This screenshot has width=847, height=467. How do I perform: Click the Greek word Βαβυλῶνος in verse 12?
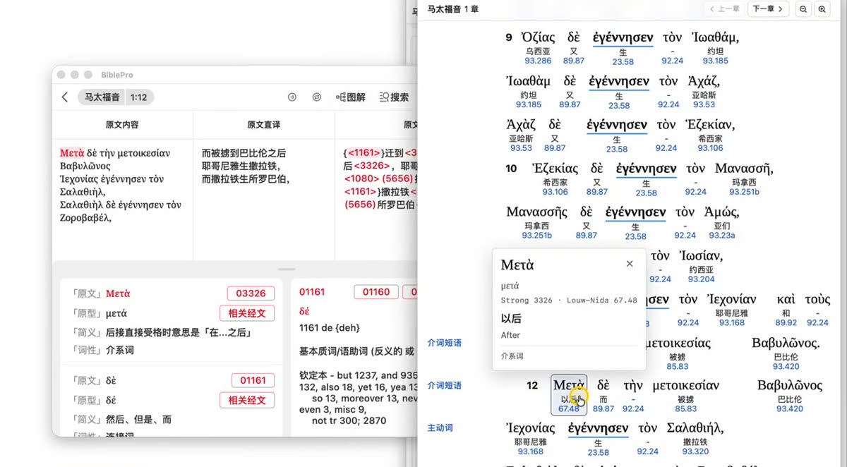click(790, 386)
